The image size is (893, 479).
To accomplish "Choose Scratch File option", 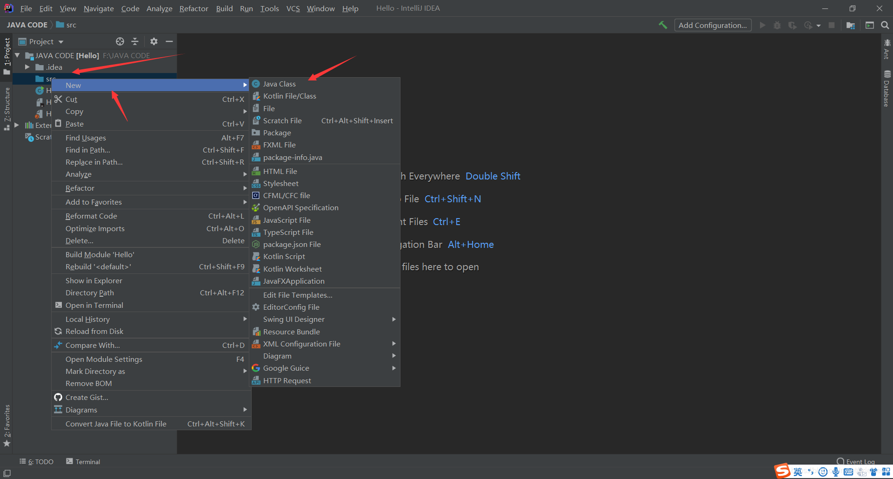I will [x=325, y=120].
